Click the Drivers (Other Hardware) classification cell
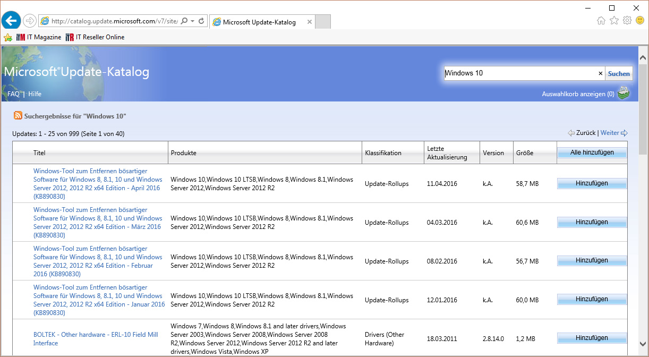Screen dimensions: 649x357 coord(385,339)
